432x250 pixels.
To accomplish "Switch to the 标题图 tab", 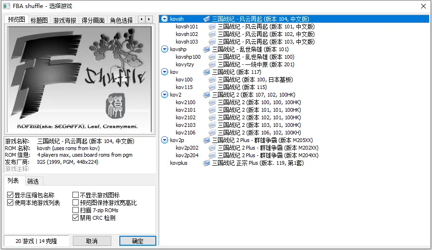I will click(x=39, y=20).
